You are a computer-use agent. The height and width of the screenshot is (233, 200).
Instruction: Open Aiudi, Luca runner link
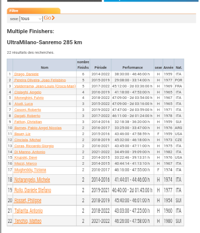[x=24, y=104]
